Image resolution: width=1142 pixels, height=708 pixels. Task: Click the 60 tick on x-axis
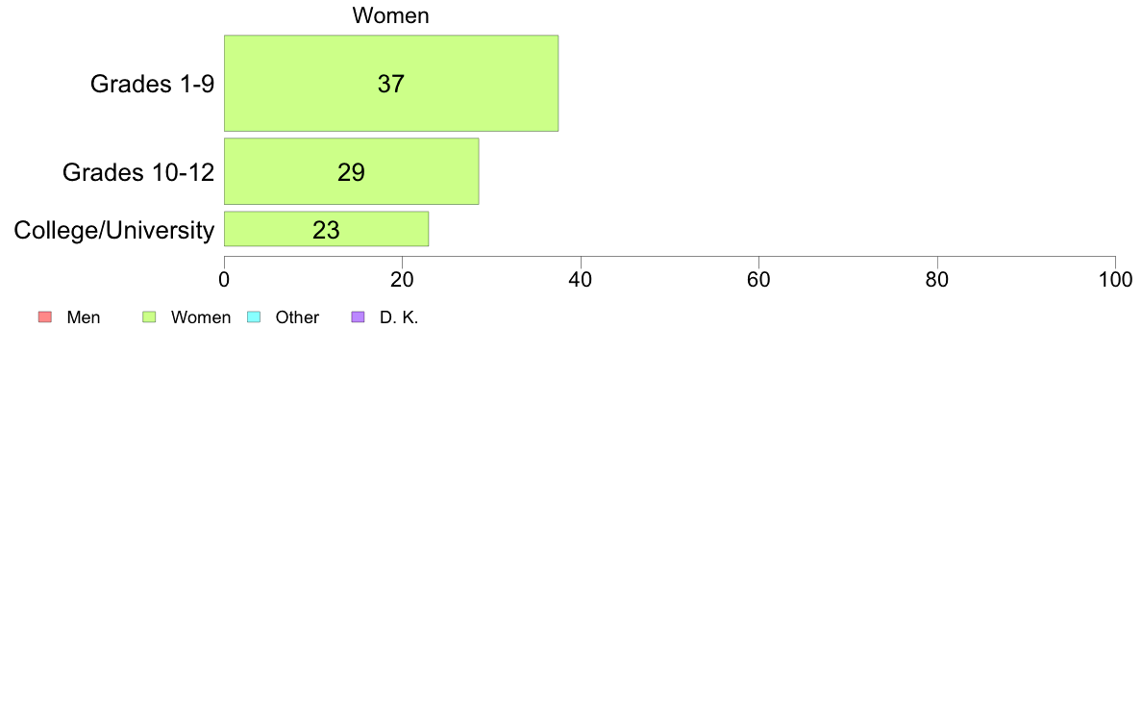[758, 280]
